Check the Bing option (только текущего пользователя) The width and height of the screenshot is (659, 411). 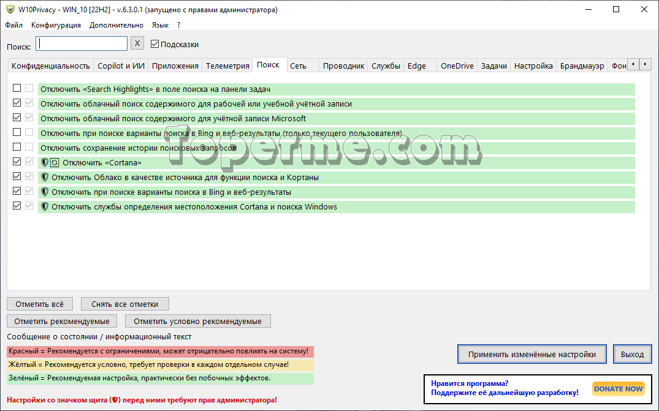17,132
